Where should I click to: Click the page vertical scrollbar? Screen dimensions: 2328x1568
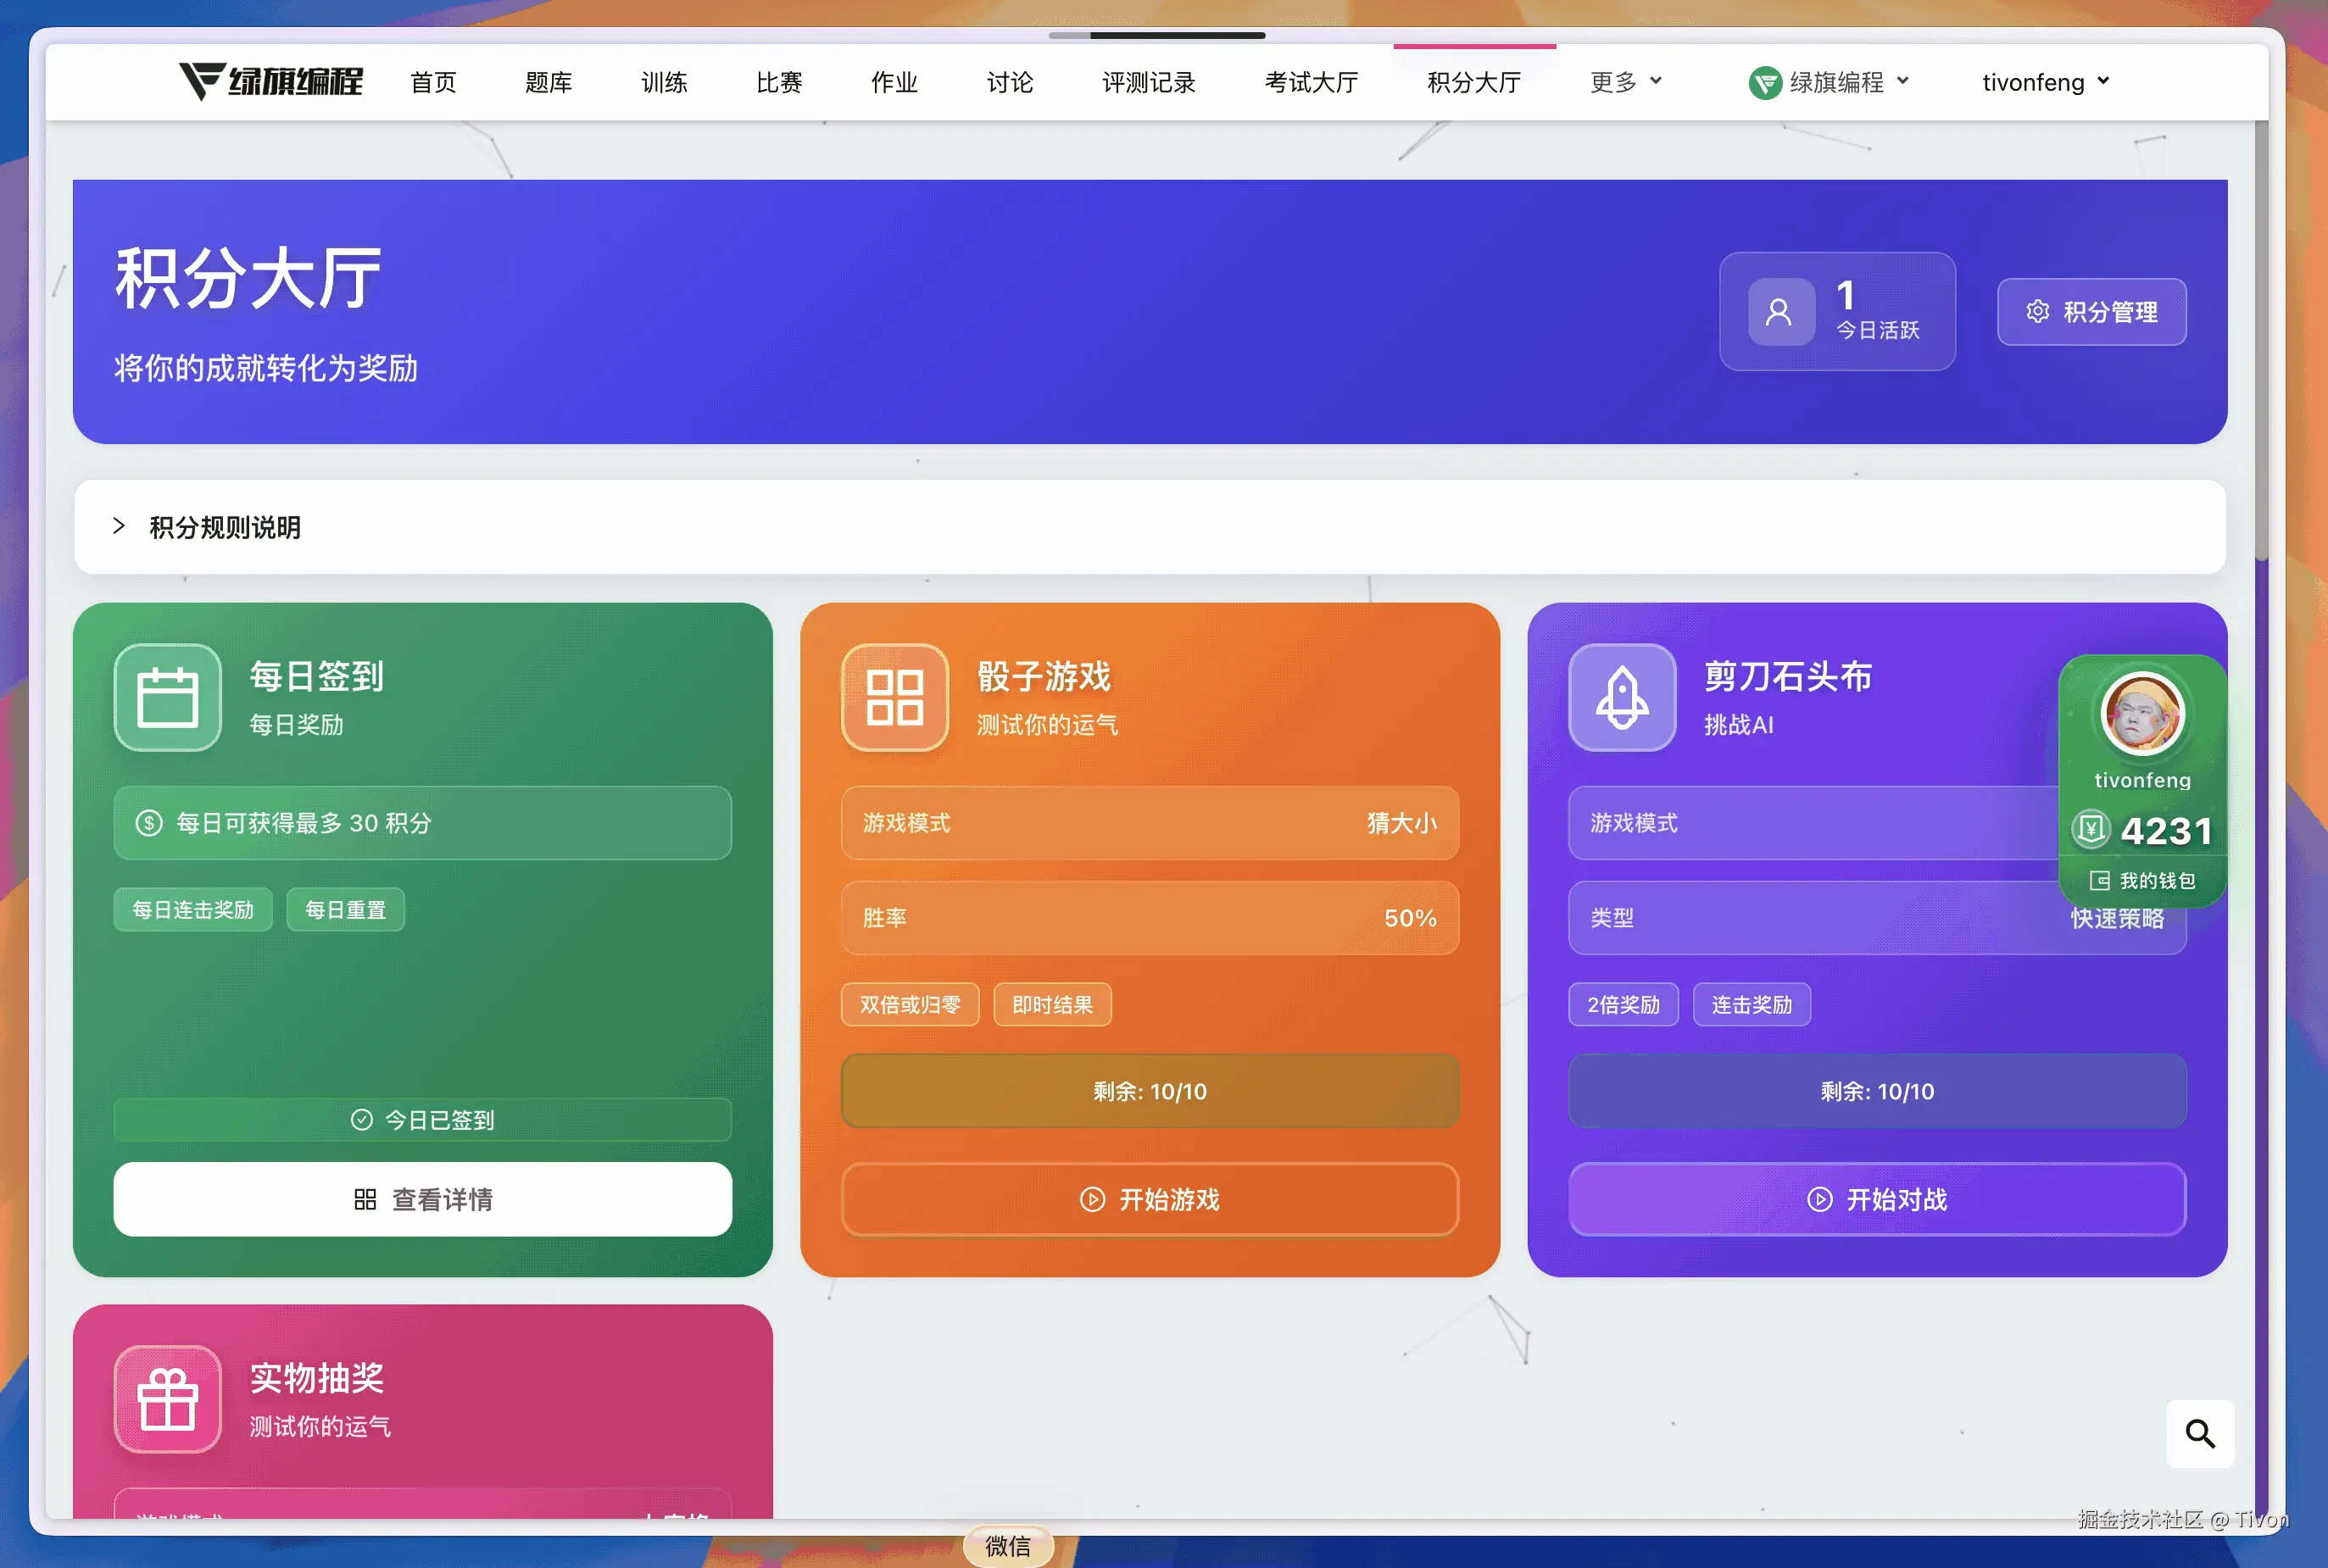[x=2260, y=340]
